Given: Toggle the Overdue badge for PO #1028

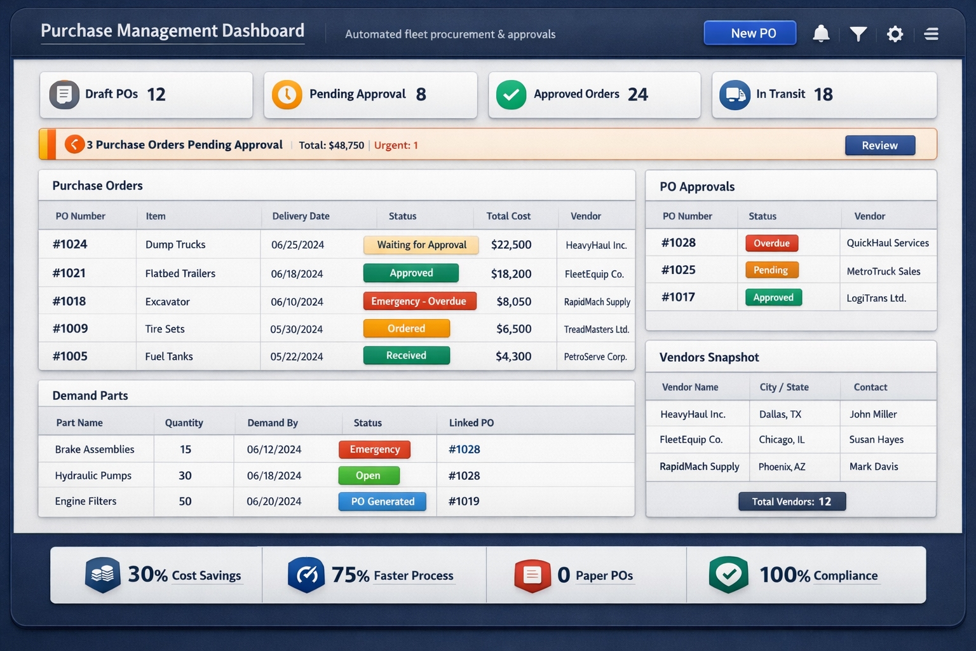Looking at the screenshot, I should tap(771, 243).
